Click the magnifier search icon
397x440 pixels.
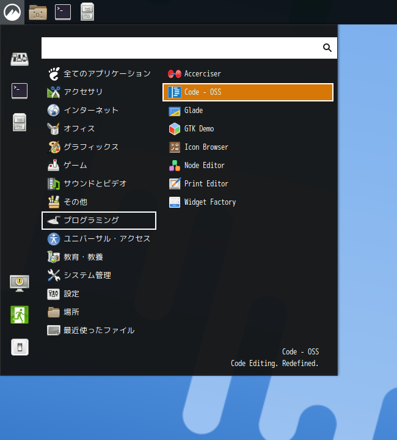click(x=327, y=48)
